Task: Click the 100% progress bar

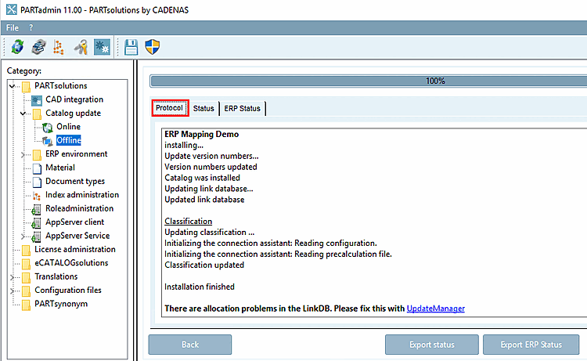Action: (369, 81)
